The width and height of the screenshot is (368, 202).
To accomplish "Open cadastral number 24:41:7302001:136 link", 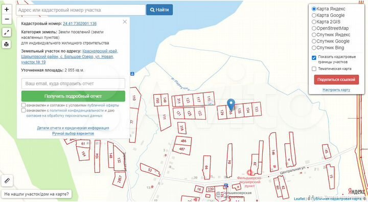I will [x=80, y=24].
